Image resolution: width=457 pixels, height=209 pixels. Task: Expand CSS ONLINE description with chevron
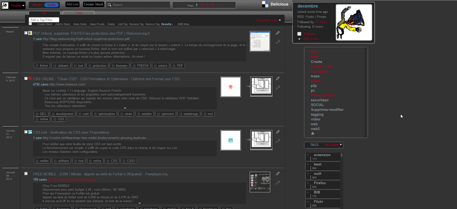(x=125, y=108)
